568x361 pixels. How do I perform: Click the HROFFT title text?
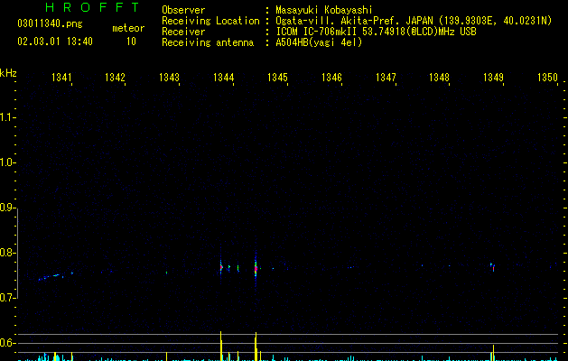tap(93, 7)
